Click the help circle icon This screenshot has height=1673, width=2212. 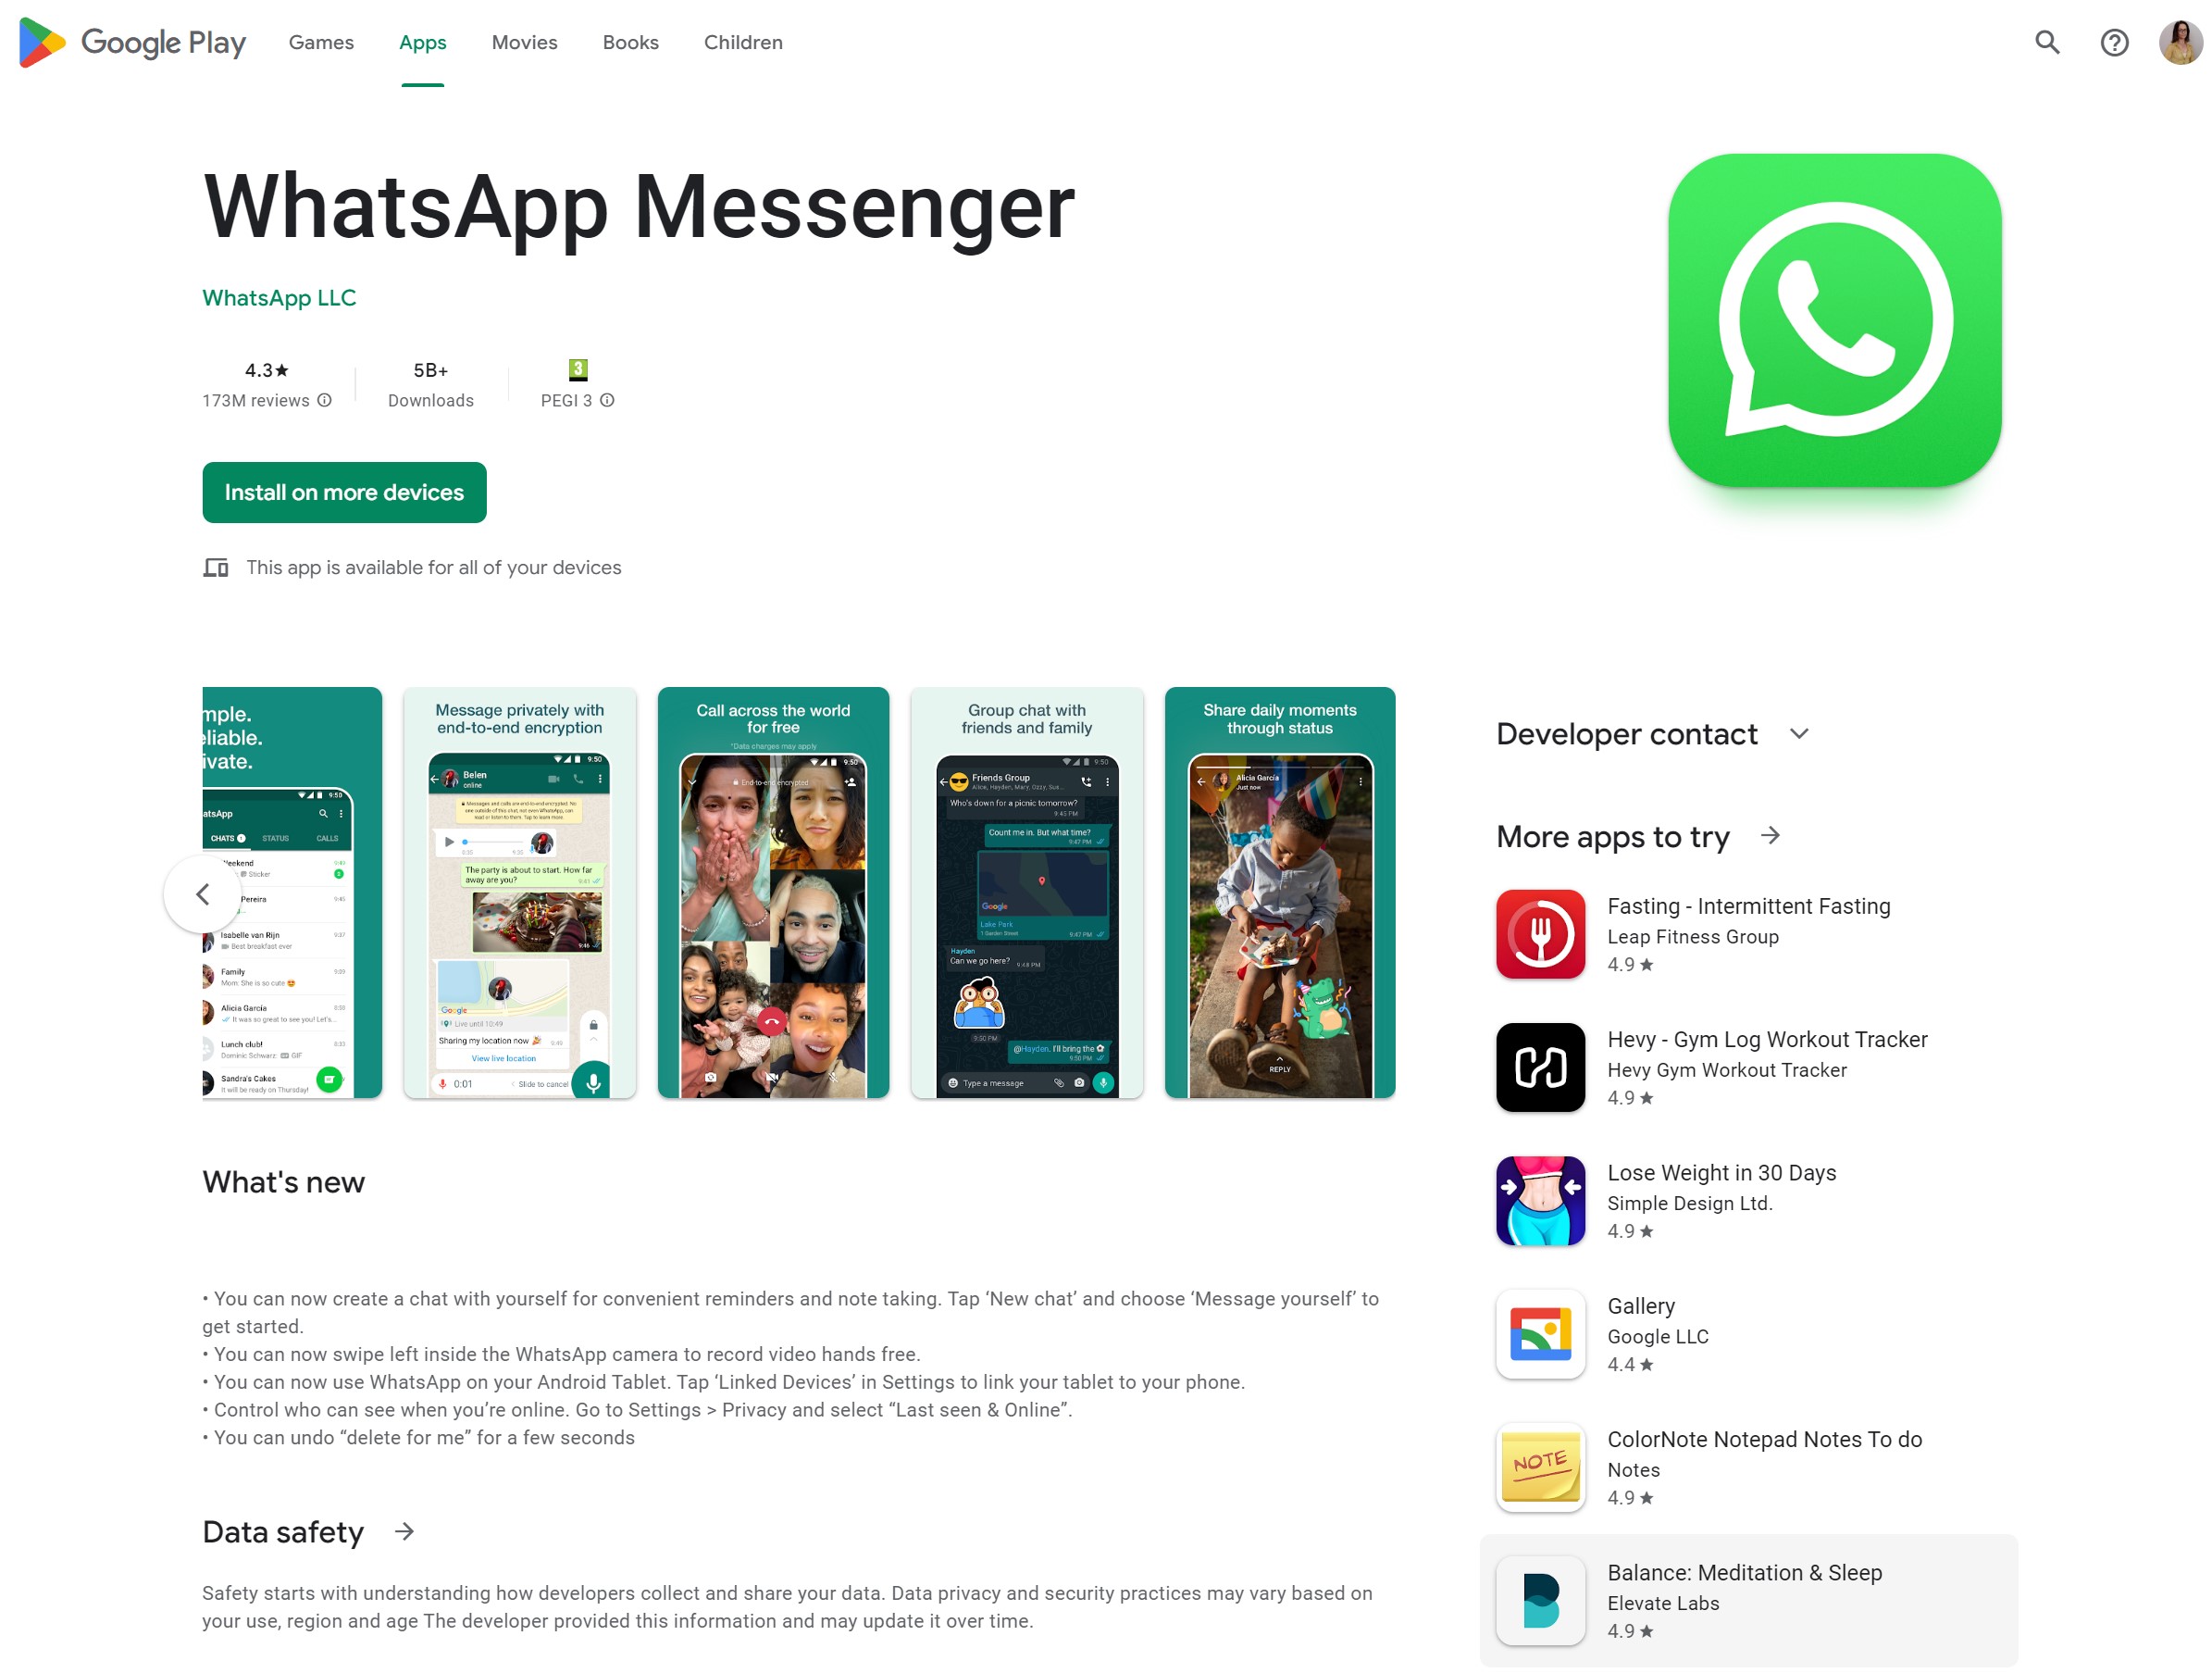[2114, 43]
